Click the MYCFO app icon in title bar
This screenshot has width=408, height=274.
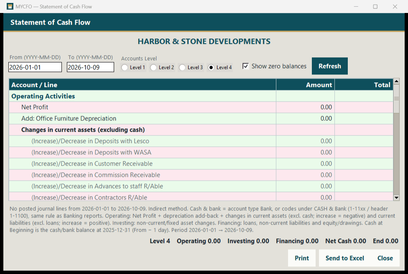click(x=10, y=7)
